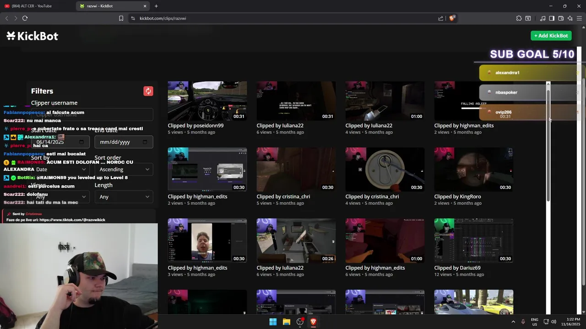Expand the Length filter dropdown
This screenshot has width=586, height=329.
[x=124, y=197]
